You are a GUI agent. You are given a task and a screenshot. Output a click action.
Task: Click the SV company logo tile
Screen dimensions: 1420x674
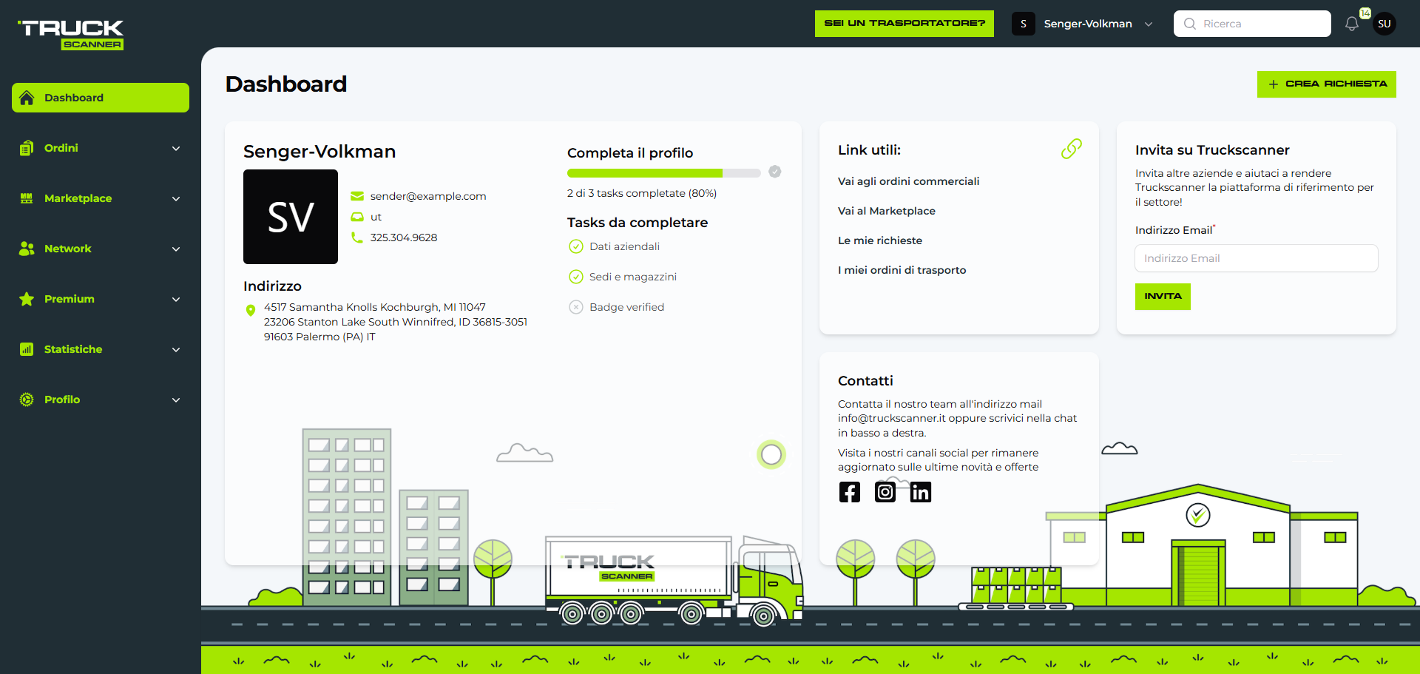[291, 217]
